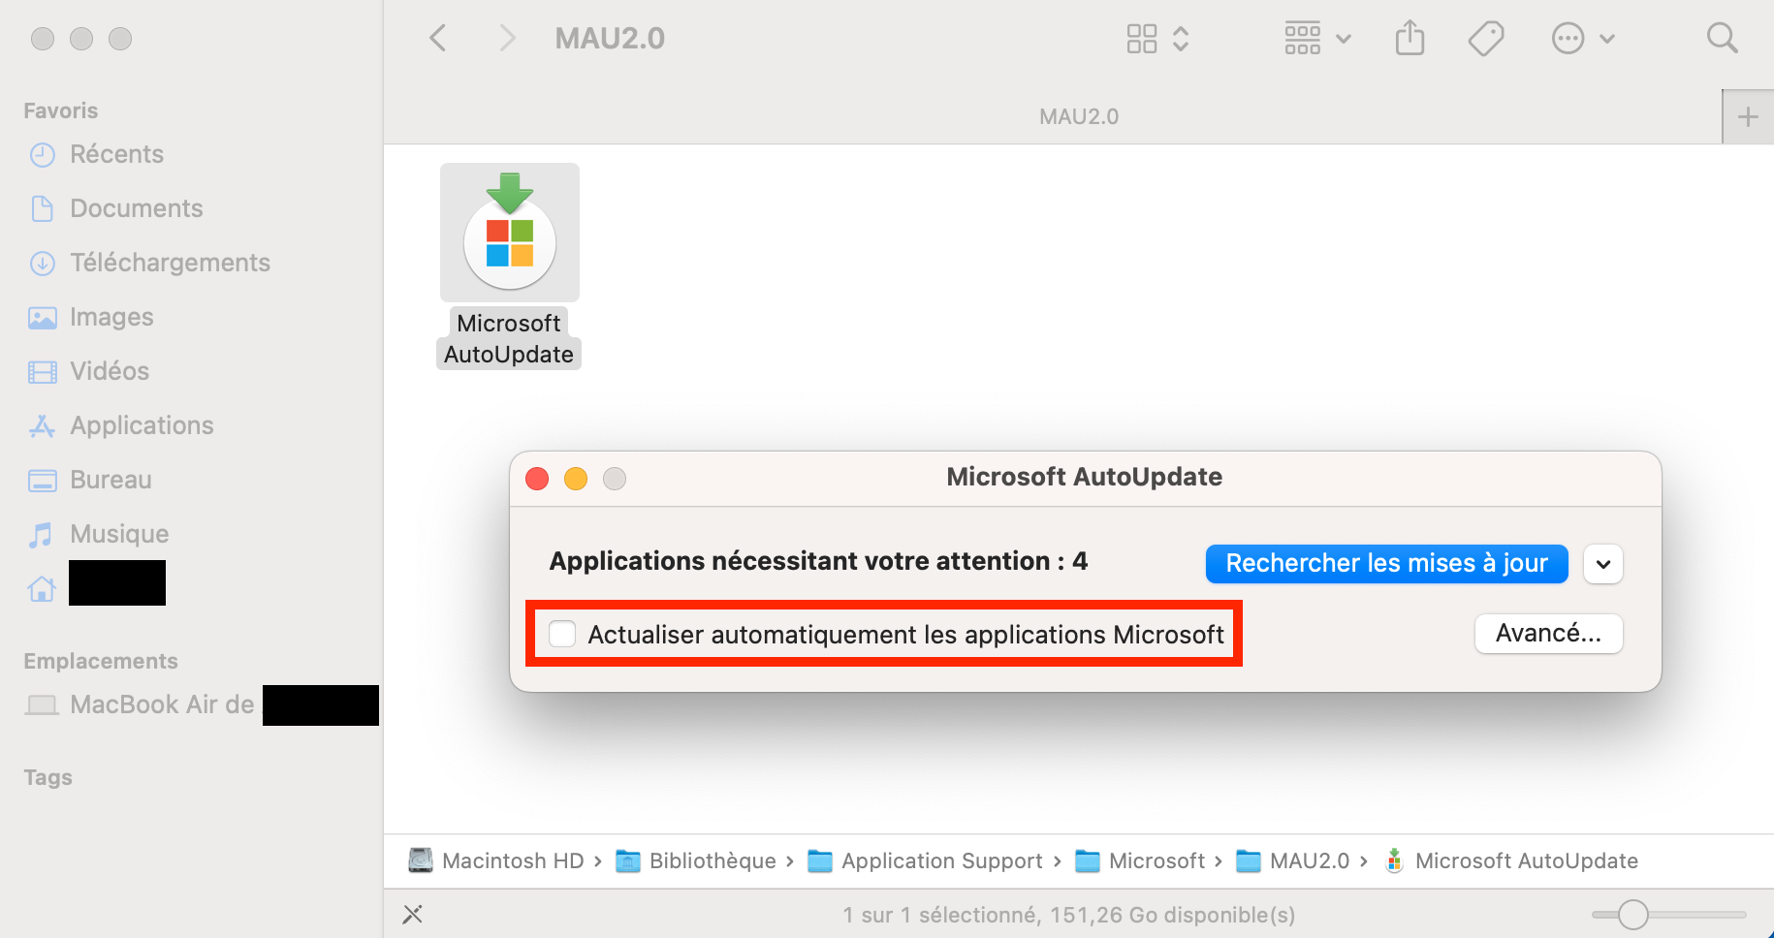Open the view options dropdown in the toolbar

(1315, 38)
